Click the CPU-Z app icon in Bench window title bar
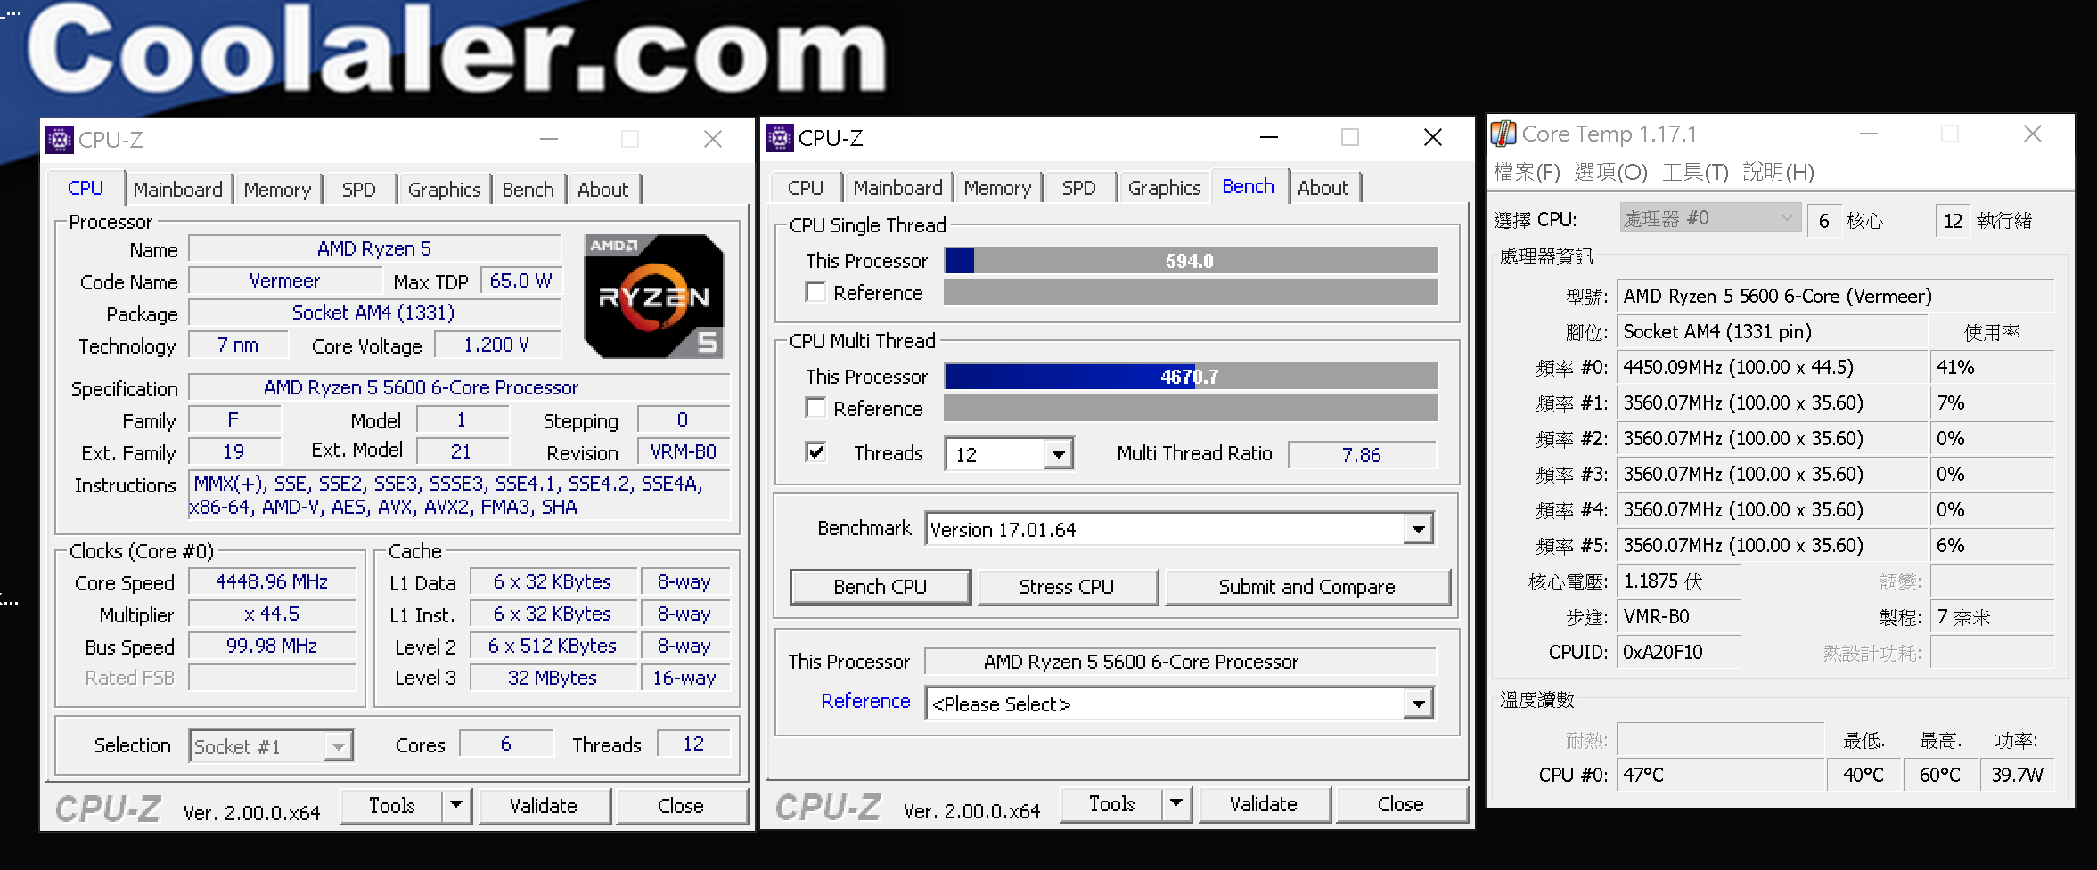 click(x=779, y=138)
